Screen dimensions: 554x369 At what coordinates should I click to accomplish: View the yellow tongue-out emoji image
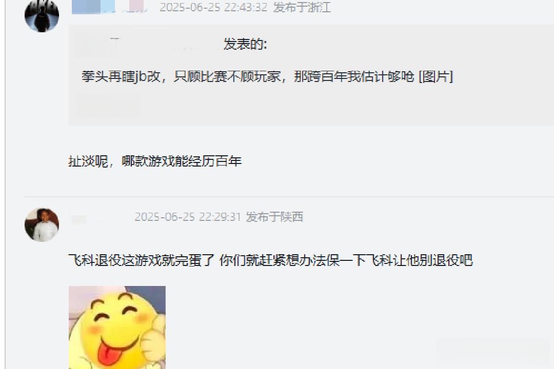click(117, 327)
